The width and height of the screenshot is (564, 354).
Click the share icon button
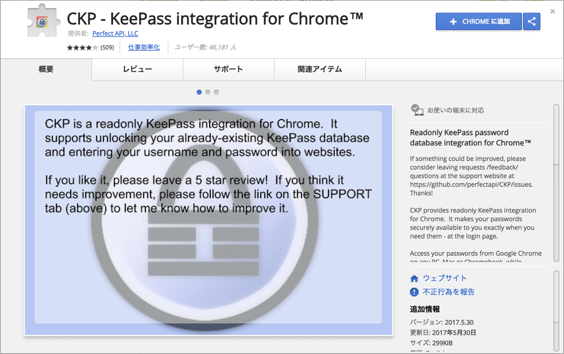click(x=532, y=21)
